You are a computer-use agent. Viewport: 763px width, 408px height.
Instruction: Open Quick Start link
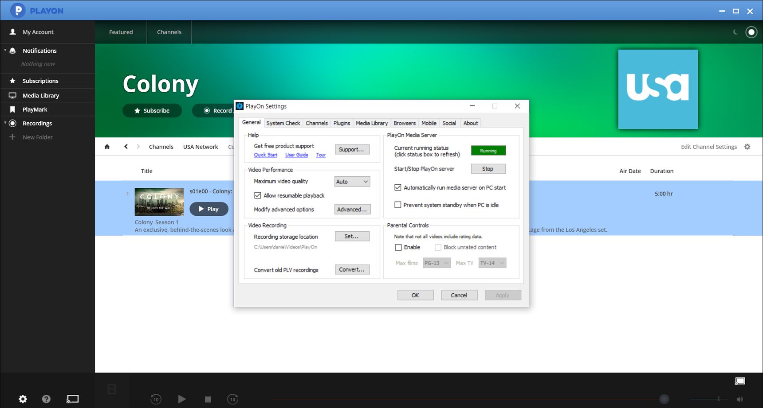[x=266, y=155]
